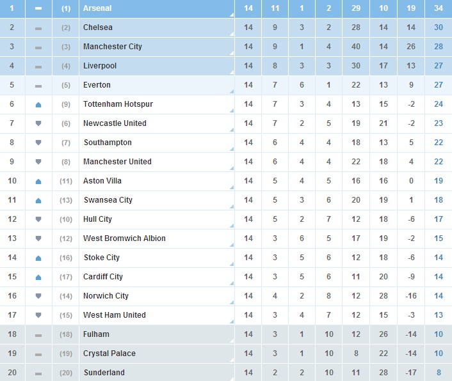Expand Manchester City row details triangle

(232, 53)
